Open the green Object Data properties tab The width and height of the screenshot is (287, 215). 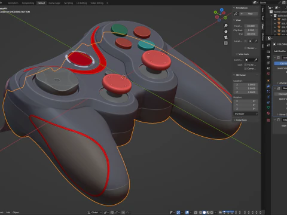(268, 107)
